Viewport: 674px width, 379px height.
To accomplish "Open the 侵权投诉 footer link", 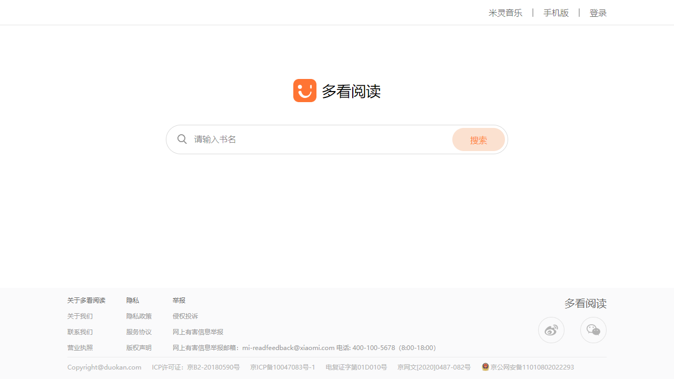I will click(185, 316).
